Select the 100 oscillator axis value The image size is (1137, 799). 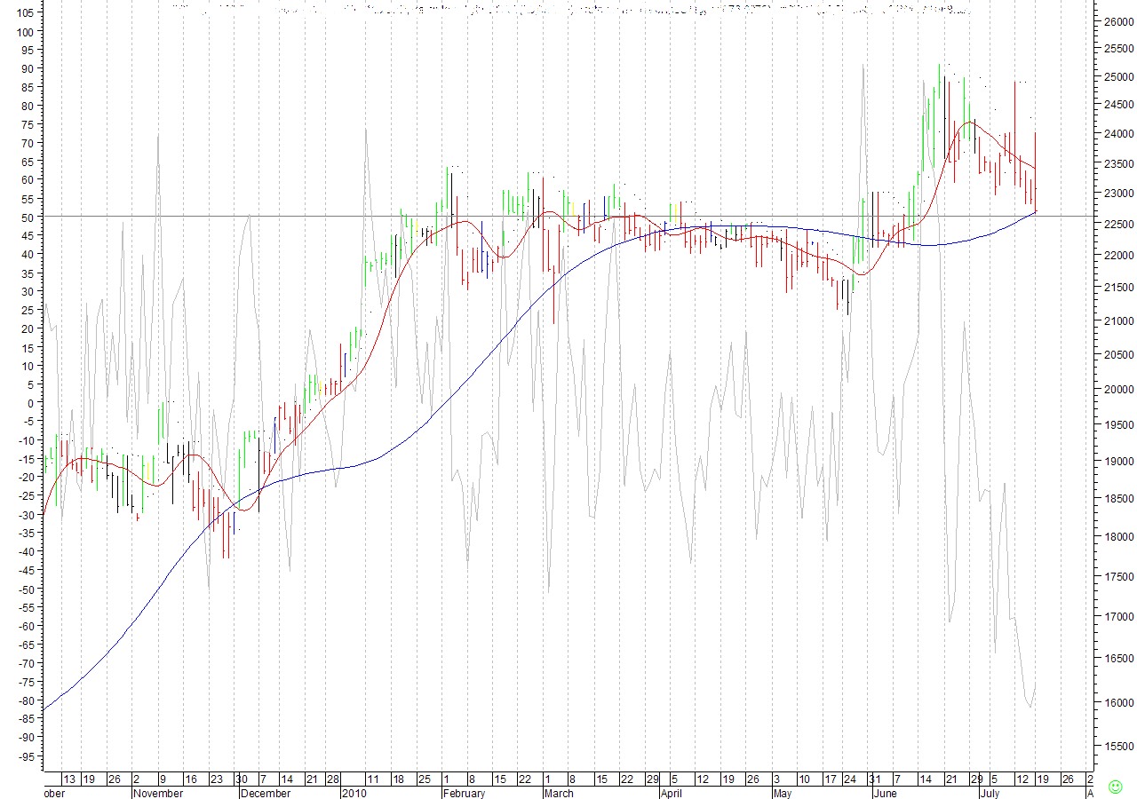coord(26,31)
